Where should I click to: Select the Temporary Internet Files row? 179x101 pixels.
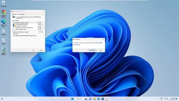[27, 26]
